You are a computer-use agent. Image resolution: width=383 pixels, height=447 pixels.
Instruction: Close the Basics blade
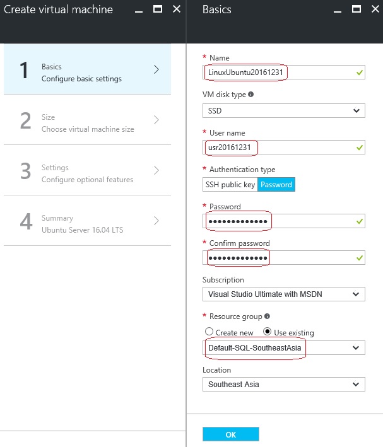pos(373,9)
